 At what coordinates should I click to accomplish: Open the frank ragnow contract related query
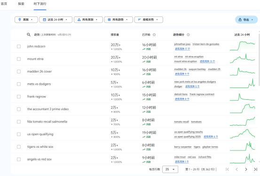202,94
